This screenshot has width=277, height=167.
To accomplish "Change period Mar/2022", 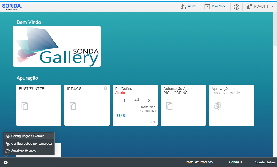I will click(218, 6).
